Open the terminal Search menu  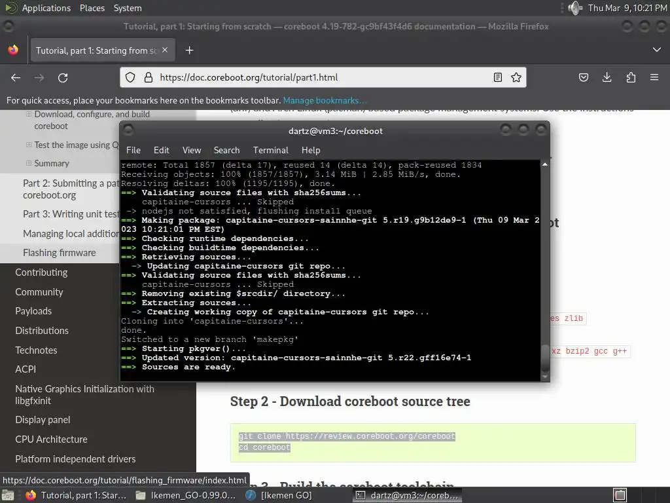coord(226,150)
